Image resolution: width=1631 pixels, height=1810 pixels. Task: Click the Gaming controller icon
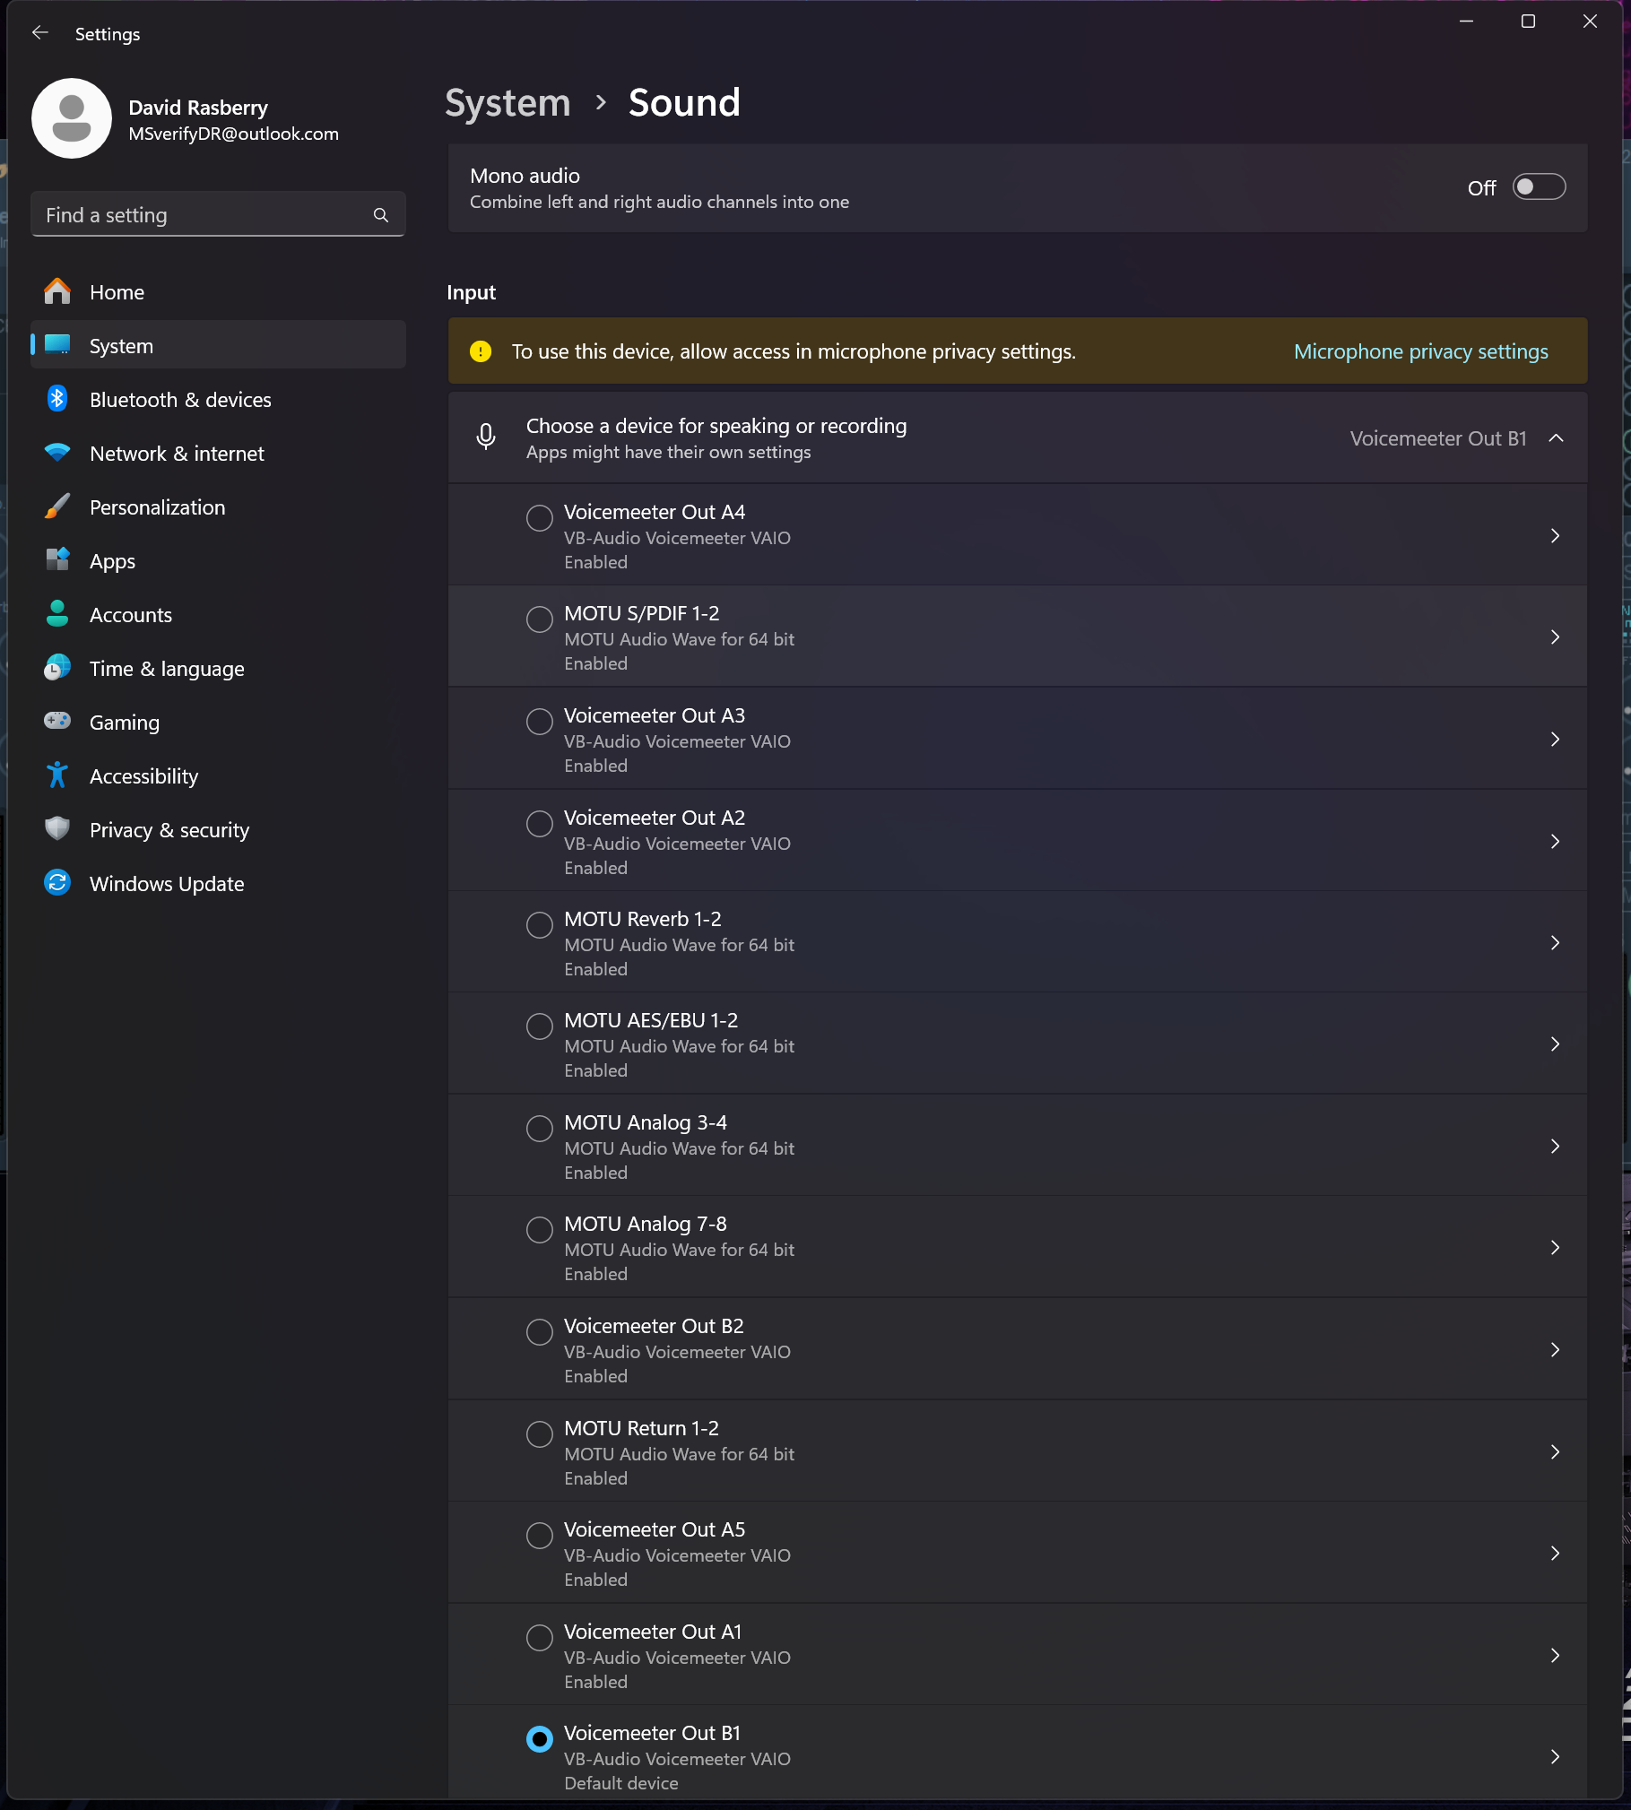pos(57,722)
